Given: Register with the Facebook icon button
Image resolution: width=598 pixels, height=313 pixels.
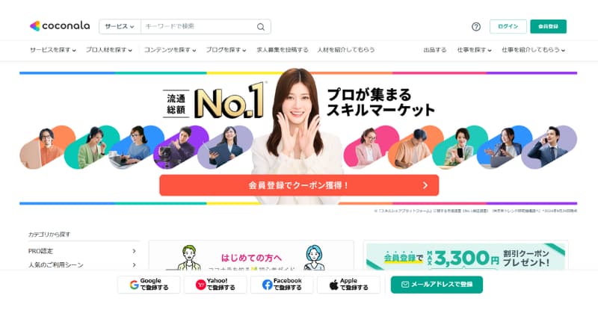Looking at the screenshot, I should [x=282, y=285].
